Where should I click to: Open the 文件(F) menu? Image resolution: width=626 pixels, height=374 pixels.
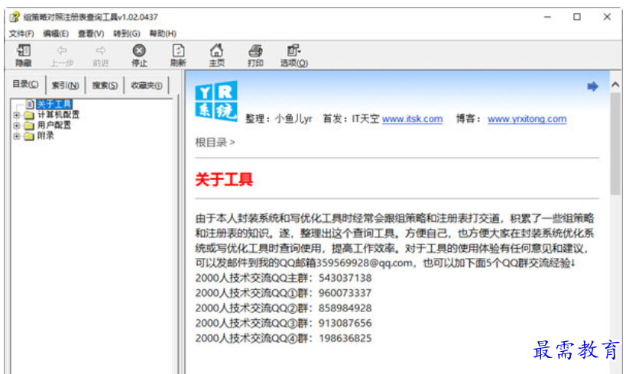[x=21, y=34]
